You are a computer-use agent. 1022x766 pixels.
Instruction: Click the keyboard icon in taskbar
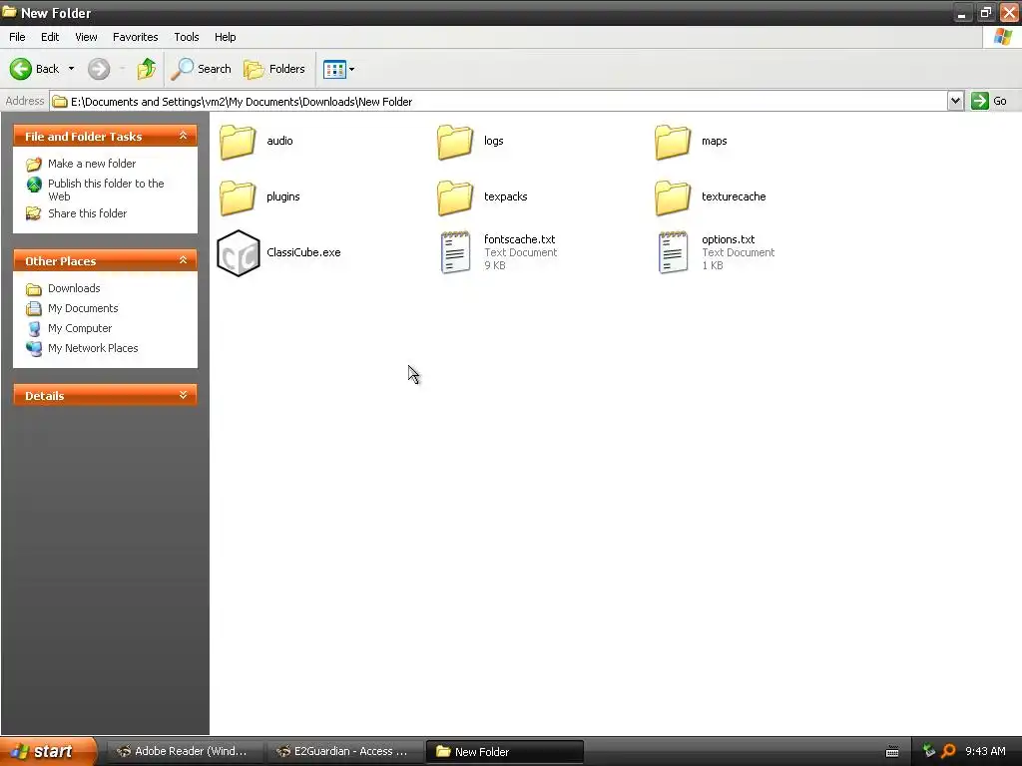pos(892,752)
